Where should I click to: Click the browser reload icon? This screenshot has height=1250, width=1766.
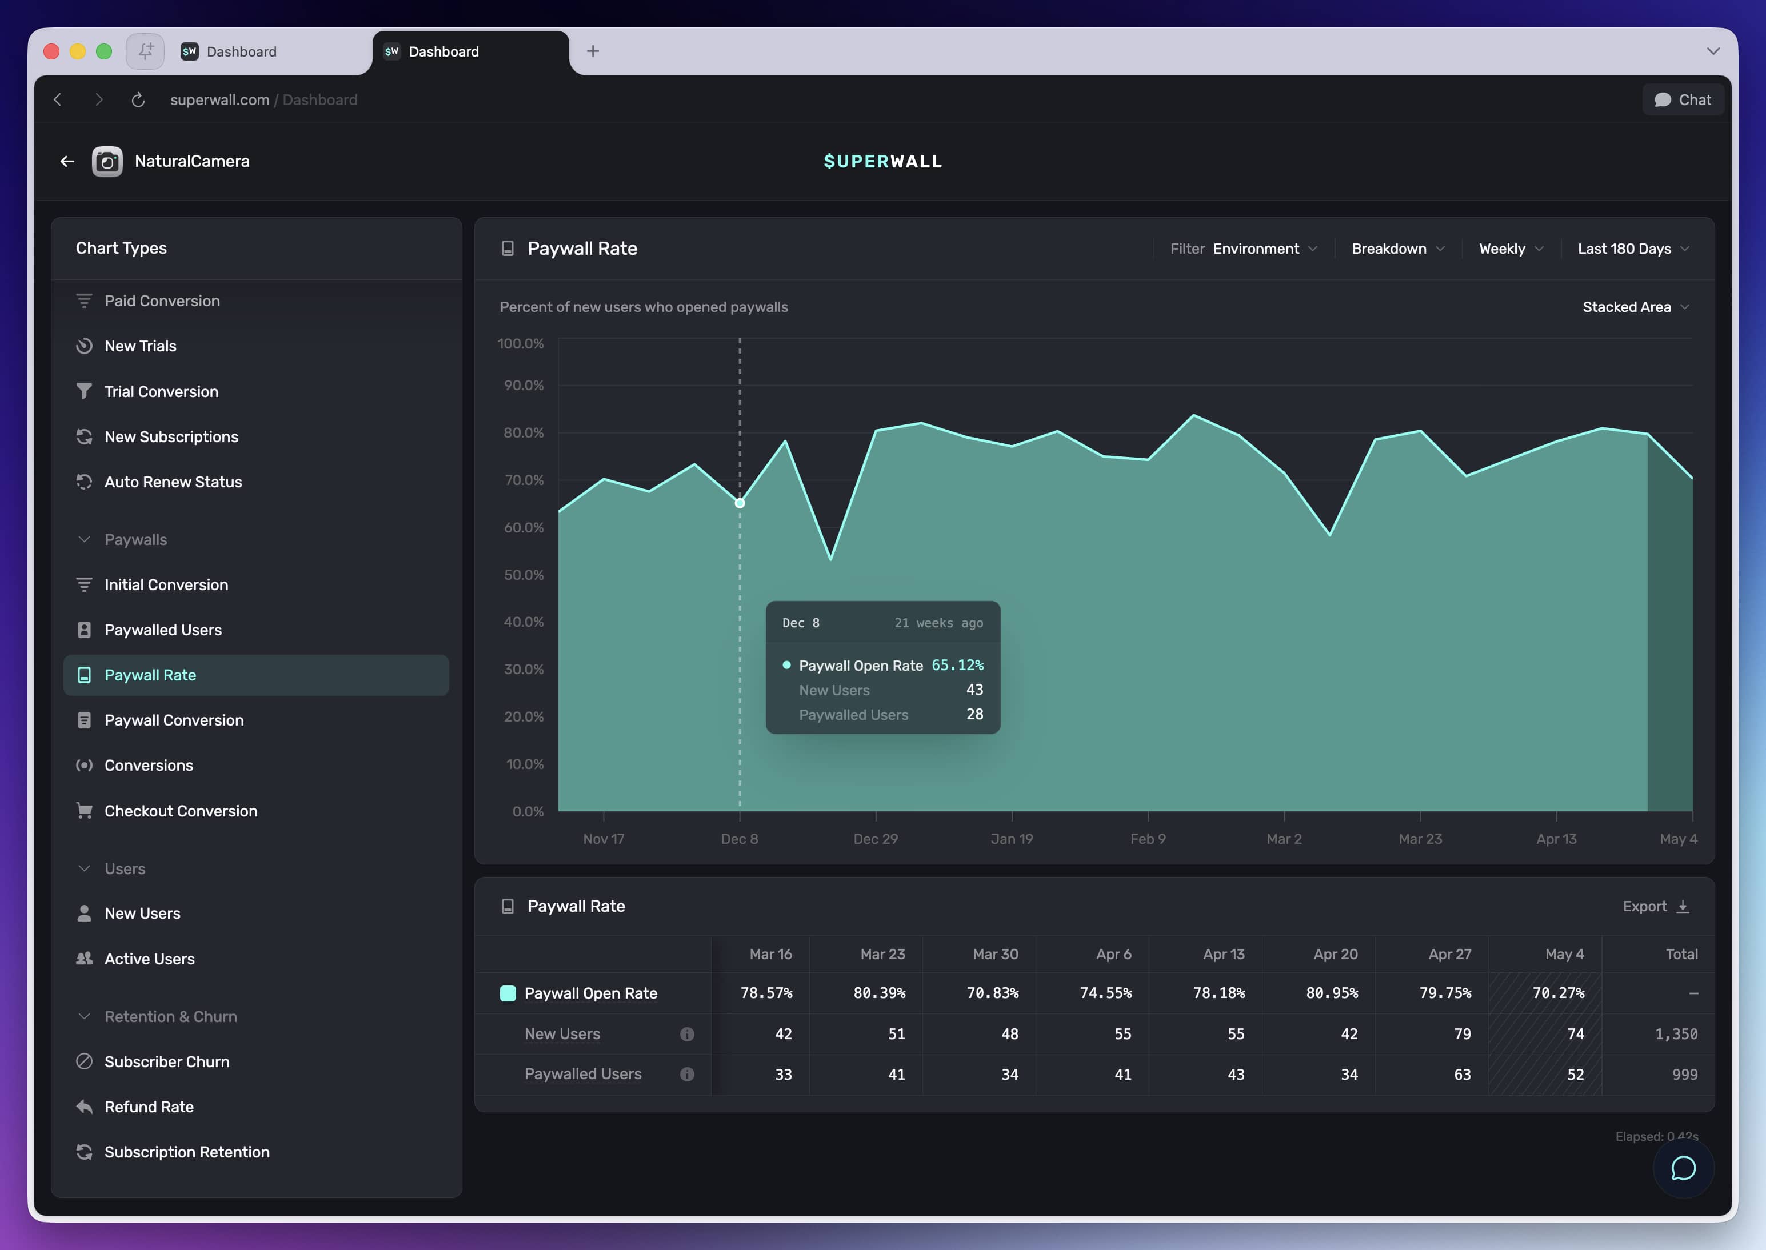coord(138,100)
